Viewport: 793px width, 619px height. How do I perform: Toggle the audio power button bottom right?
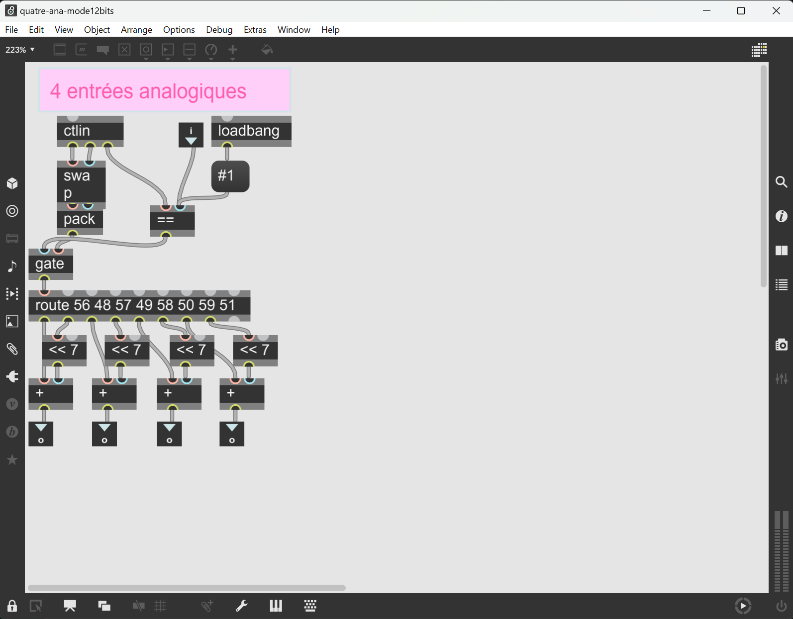pyautogui.click(x=782, y=606)
